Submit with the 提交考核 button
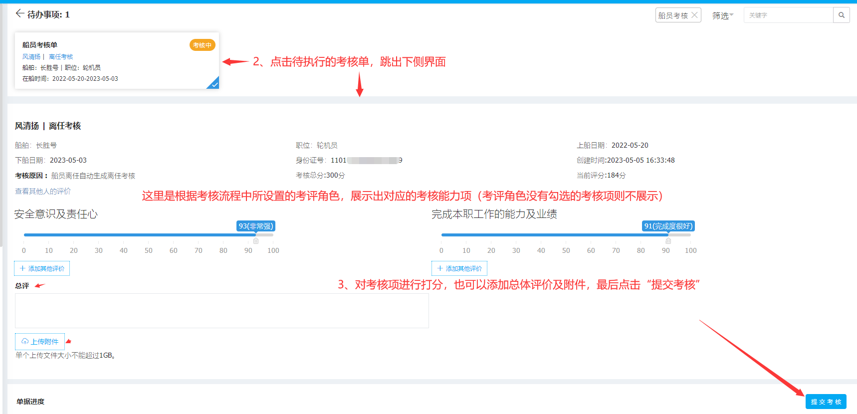857x414 pixels. tap(826, 402)
